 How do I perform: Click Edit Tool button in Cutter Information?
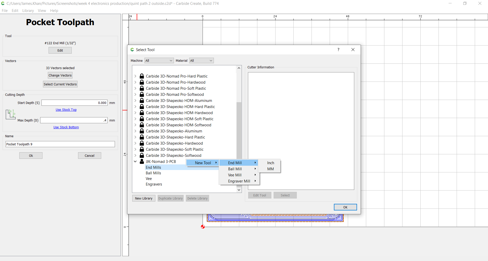260,195
